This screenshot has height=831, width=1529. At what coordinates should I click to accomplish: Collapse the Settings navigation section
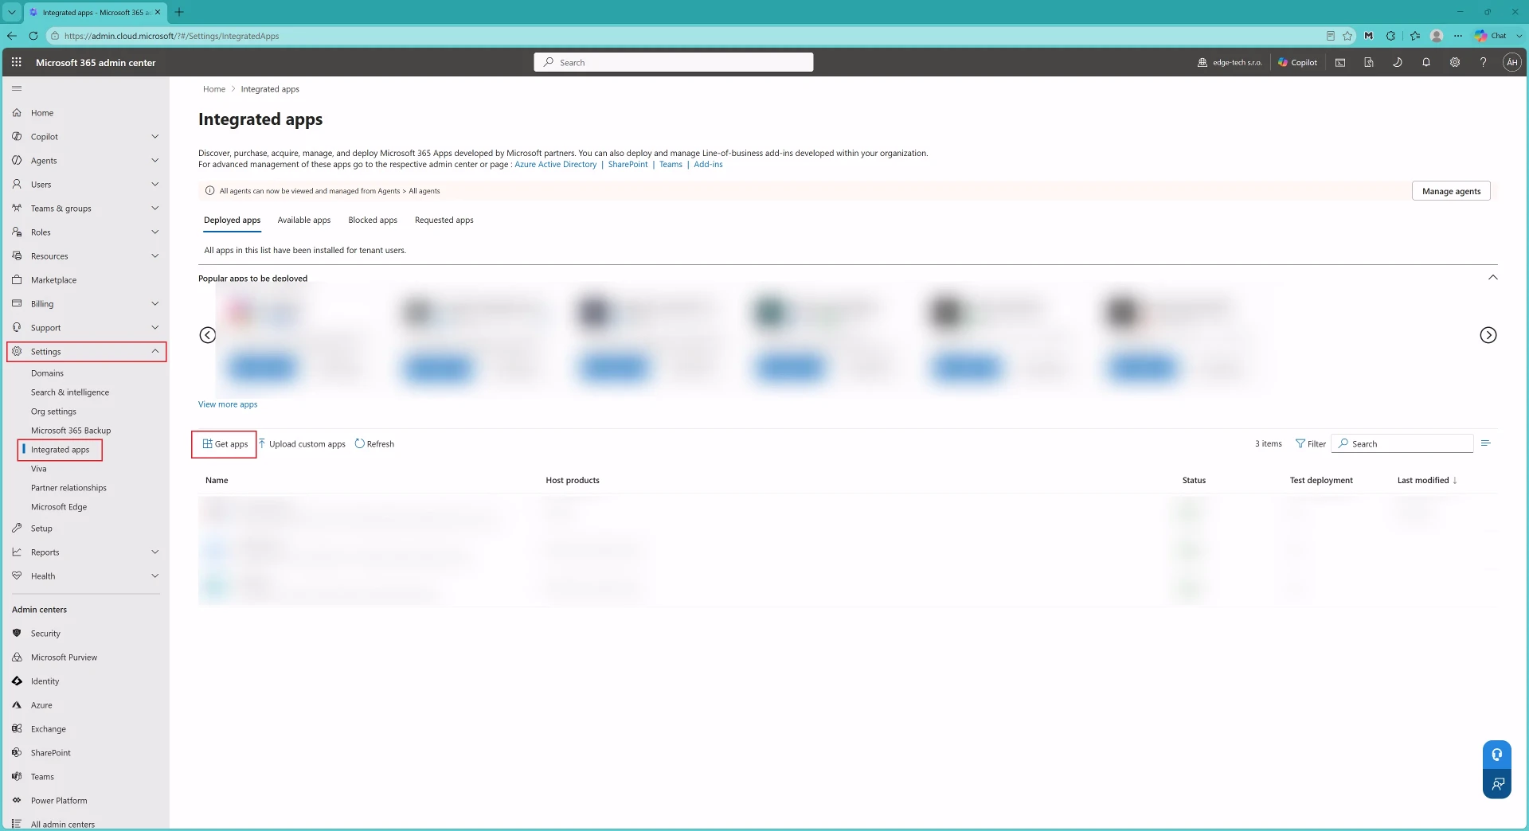tap(154, 352)
